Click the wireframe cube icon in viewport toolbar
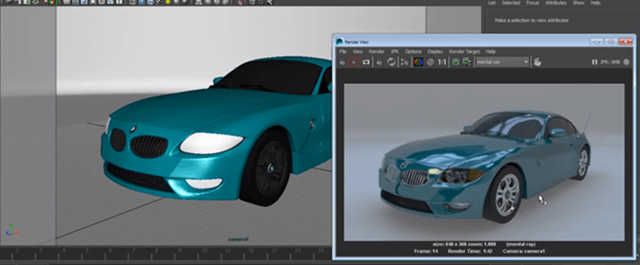Viewport: 640px width, 265px height. tap(133, 3)
